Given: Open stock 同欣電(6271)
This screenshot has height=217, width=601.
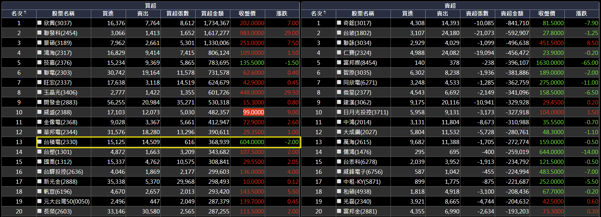Looking at the screenshot, I should click(360, 82).
